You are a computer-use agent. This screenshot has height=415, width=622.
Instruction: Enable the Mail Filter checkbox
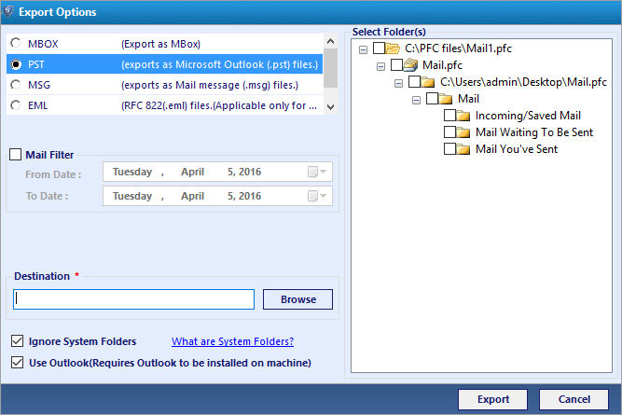tap(16, 154)
